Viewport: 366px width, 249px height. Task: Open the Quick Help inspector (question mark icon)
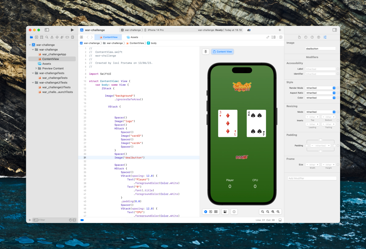pyautogui.click(x=312, y=37)
